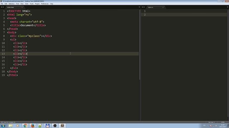Open the language indicator in the tray

coord(204,126)
